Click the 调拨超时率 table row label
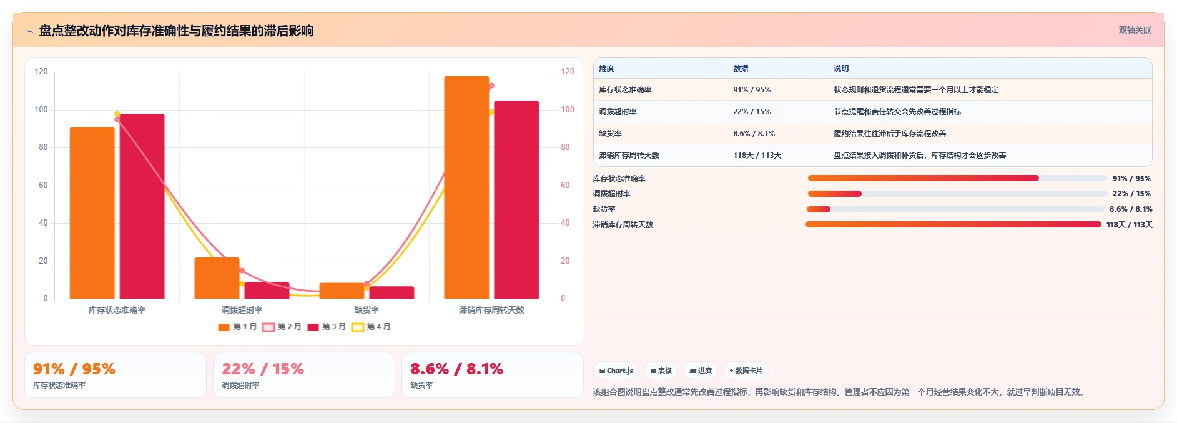This screenshot has width=1177, height=423. pyautogui.click(x=618, y=112)
